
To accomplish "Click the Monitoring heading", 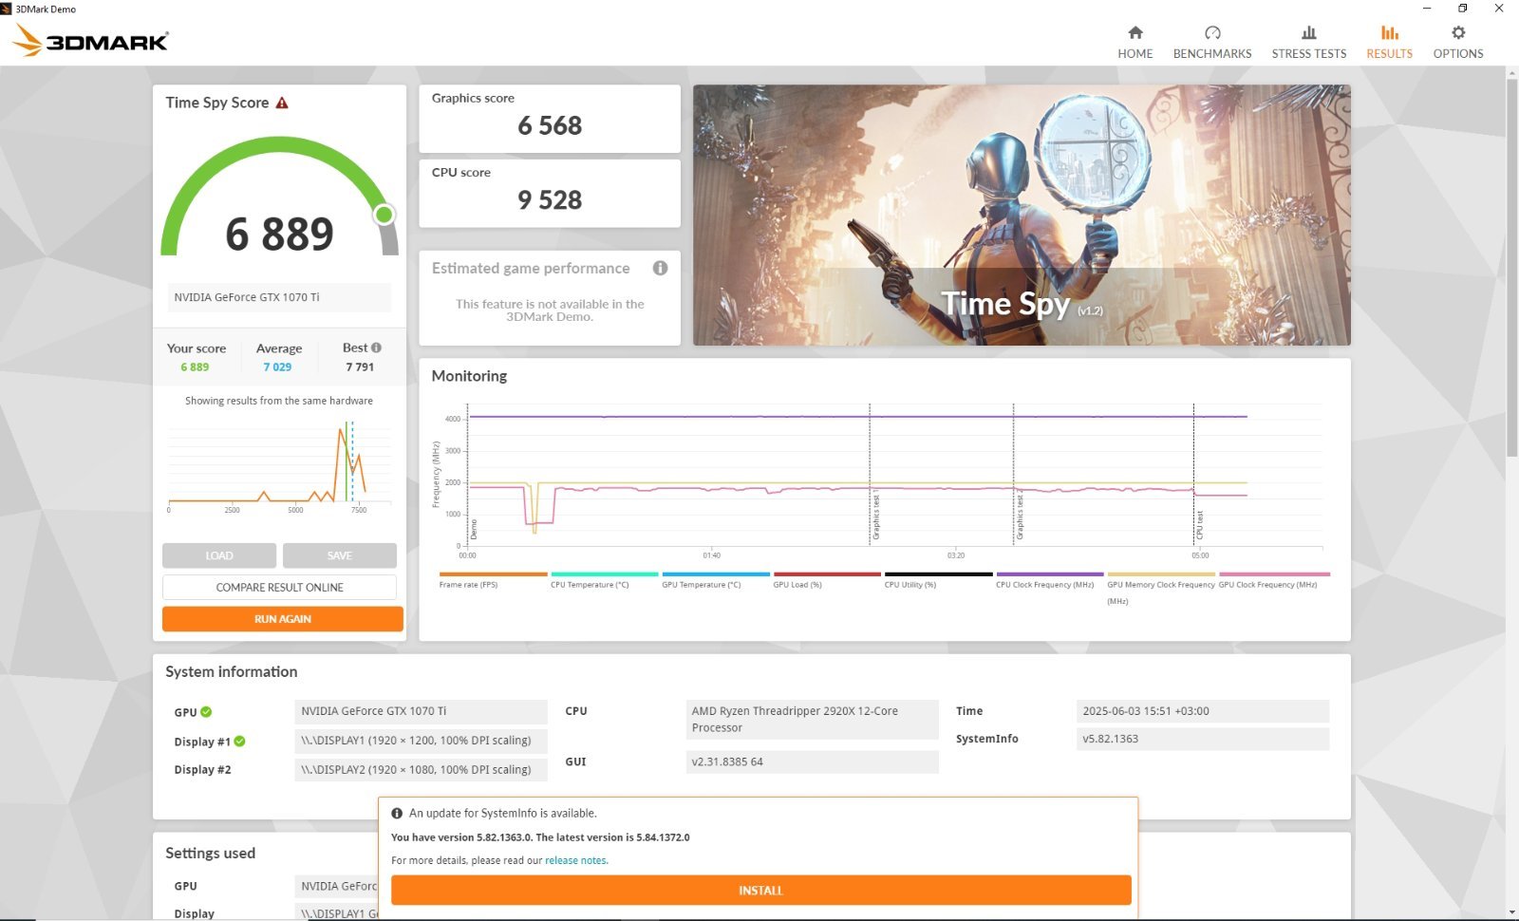I will [469, 376].
